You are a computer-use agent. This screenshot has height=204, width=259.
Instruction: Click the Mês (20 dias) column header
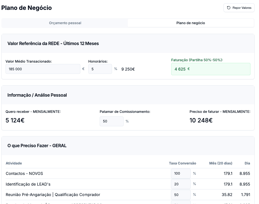[220, 163]
